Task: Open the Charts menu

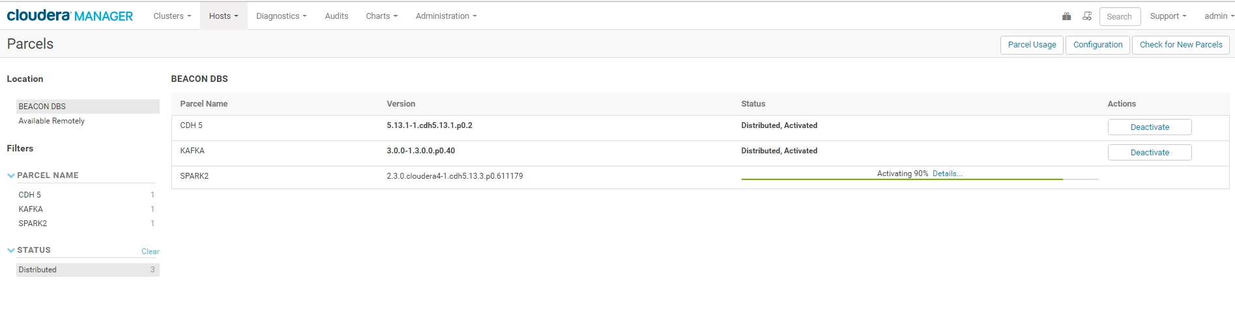Action: (381, 16)
